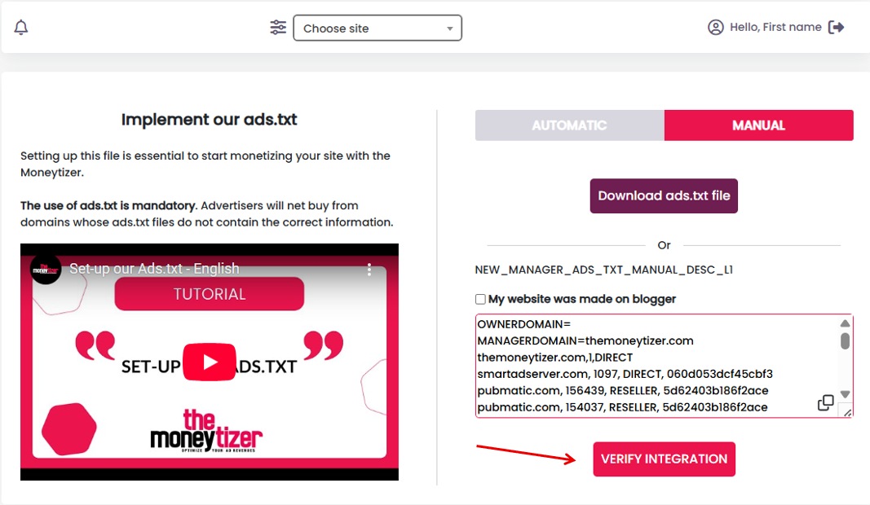
Task: Open the Choose site dropdown
Action: pos(378,28)
